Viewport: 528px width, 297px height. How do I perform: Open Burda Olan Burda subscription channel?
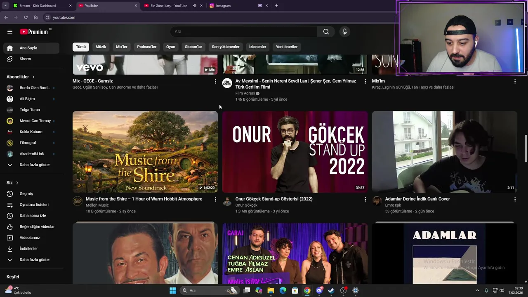pyautogui.click(x=31, y=88)
